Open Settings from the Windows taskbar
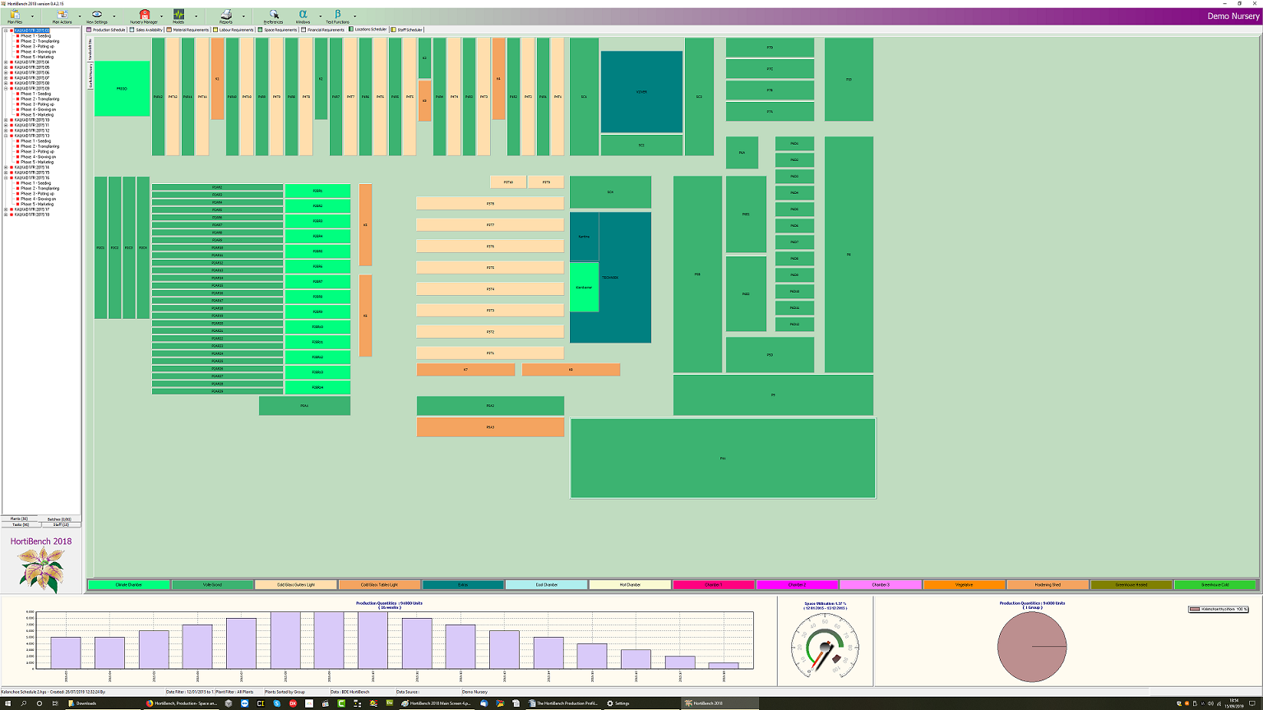This screenshot has width=1263, height=710. point(618,703)
